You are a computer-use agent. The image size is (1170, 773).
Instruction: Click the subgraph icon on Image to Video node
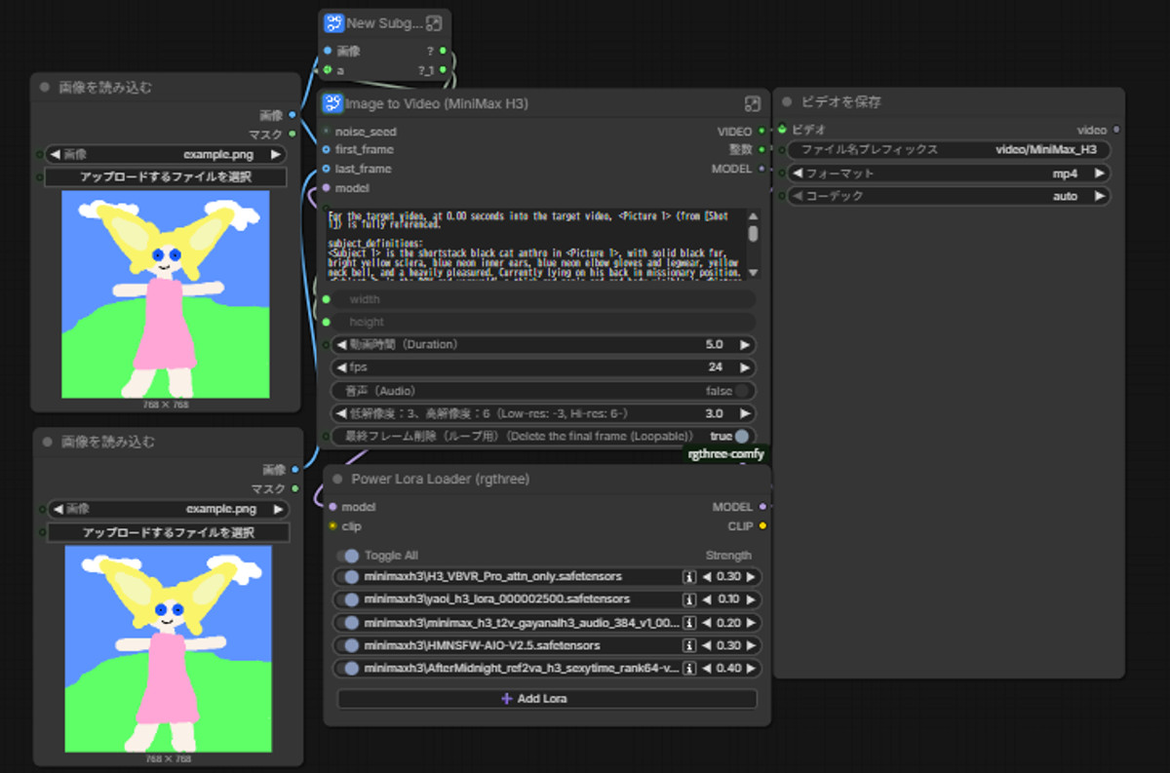click(x=333, y=103)
